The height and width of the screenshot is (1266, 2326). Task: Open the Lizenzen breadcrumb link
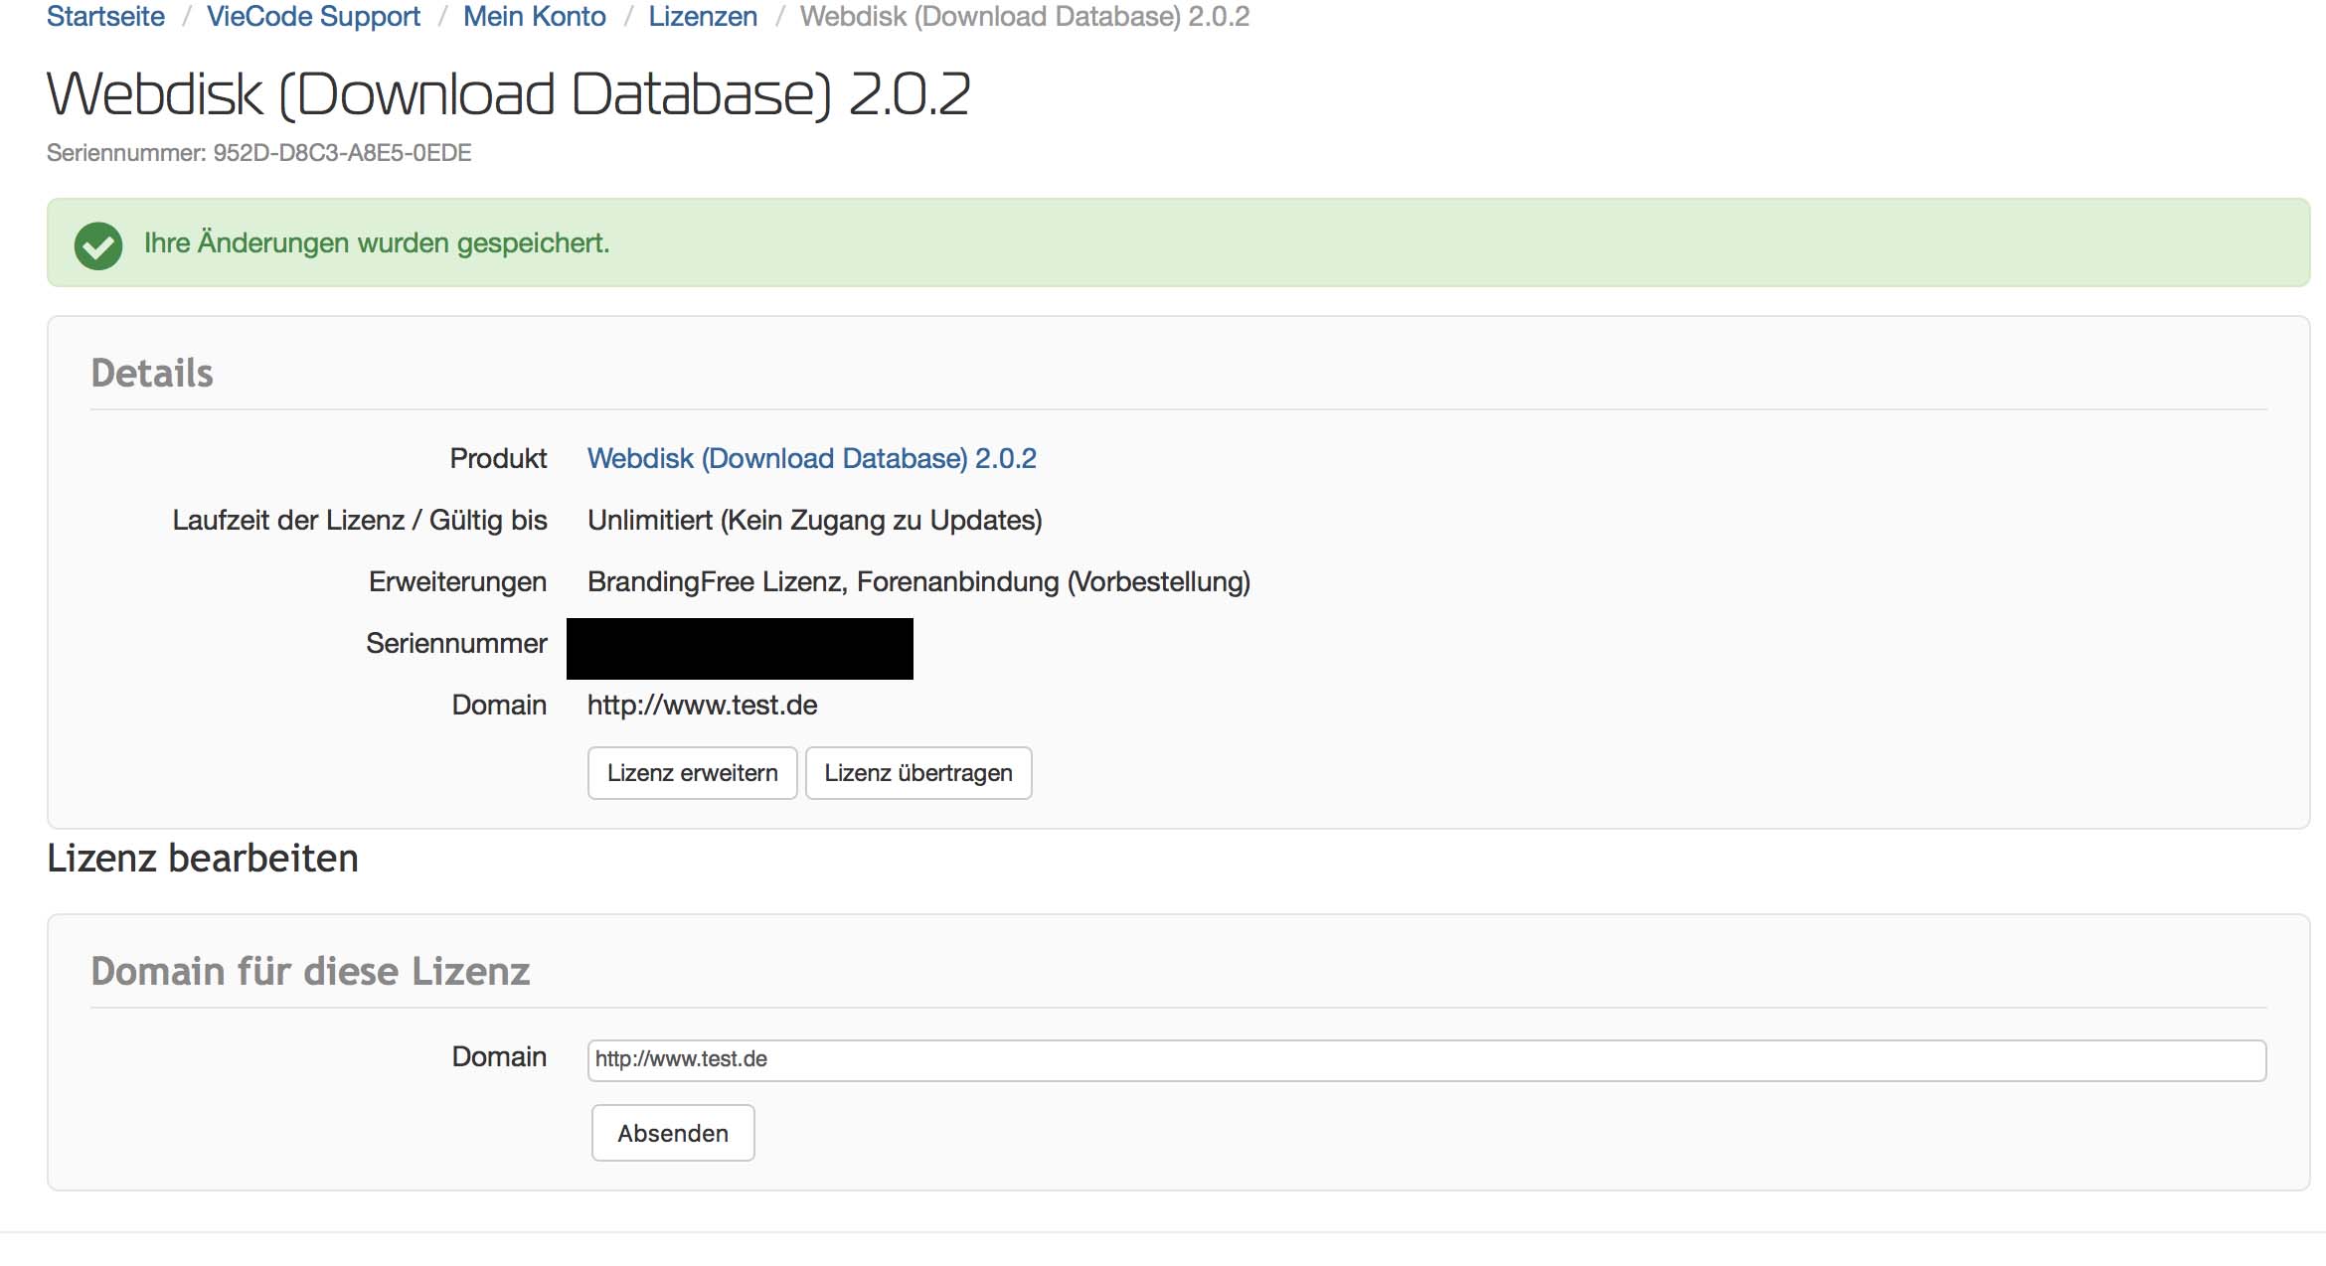pyautogui.click(x=703, y=17)
